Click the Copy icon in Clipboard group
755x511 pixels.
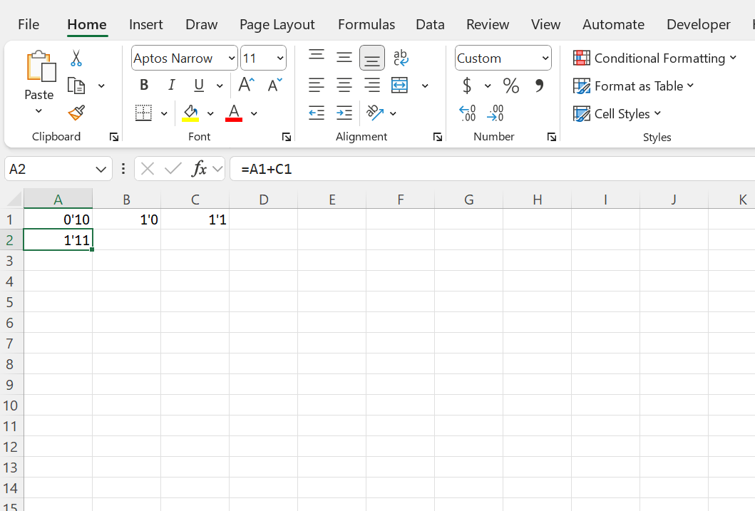click(x=76, y=84)
